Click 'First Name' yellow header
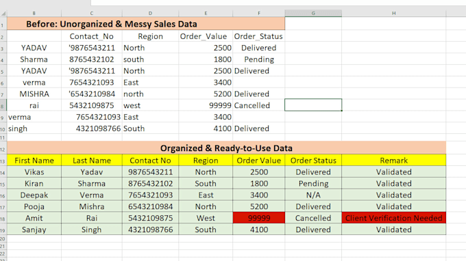 34,161
